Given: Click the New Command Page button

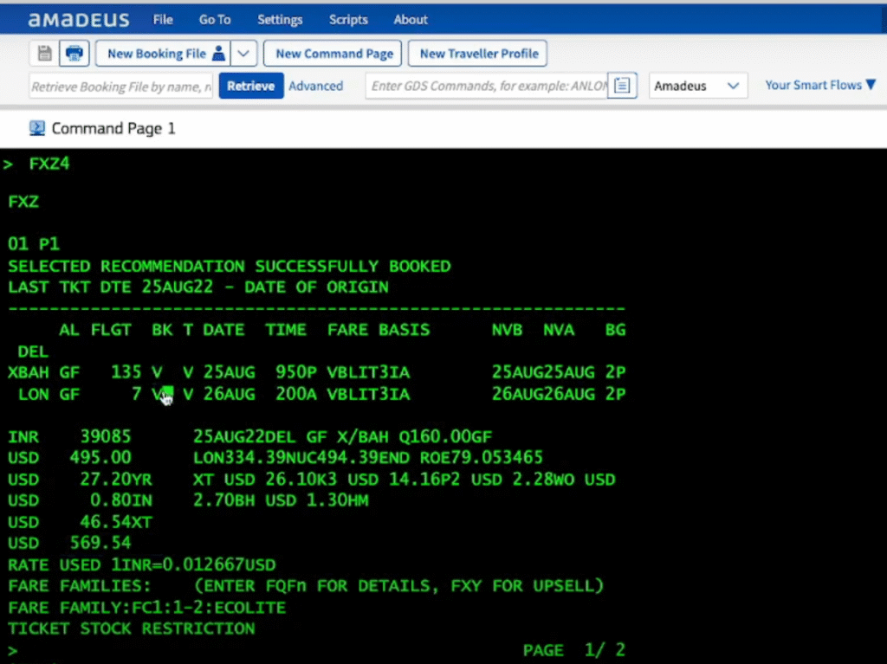Looking at the screenshot, I should coord(333,53).
